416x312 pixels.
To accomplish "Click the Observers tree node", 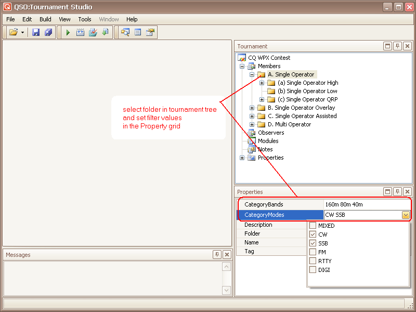I will [271, 133].
